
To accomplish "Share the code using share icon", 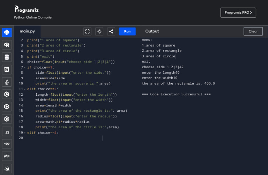I will (x=111, y=31).
